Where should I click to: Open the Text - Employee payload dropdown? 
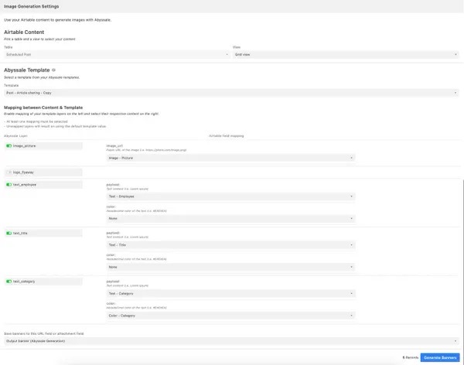230,196
